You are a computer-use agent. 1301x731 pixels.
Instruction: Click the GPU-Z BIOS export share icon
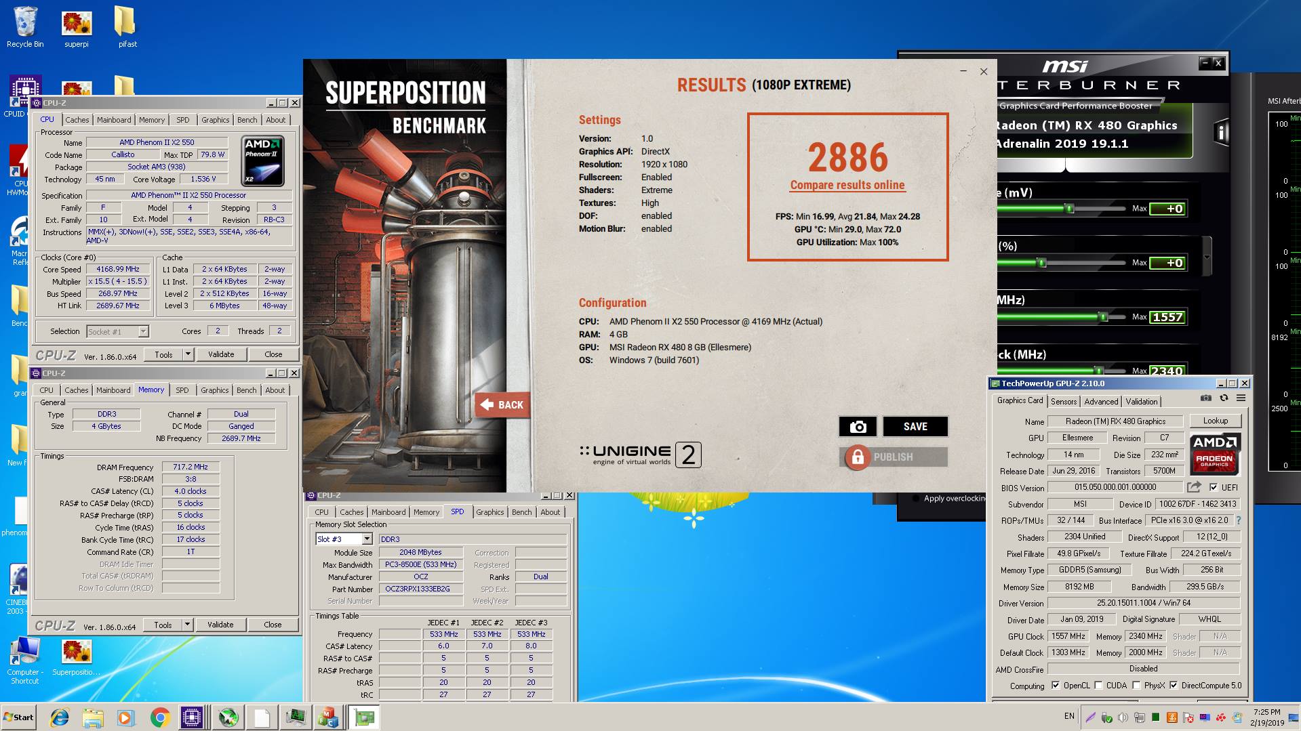point(1194,487)
